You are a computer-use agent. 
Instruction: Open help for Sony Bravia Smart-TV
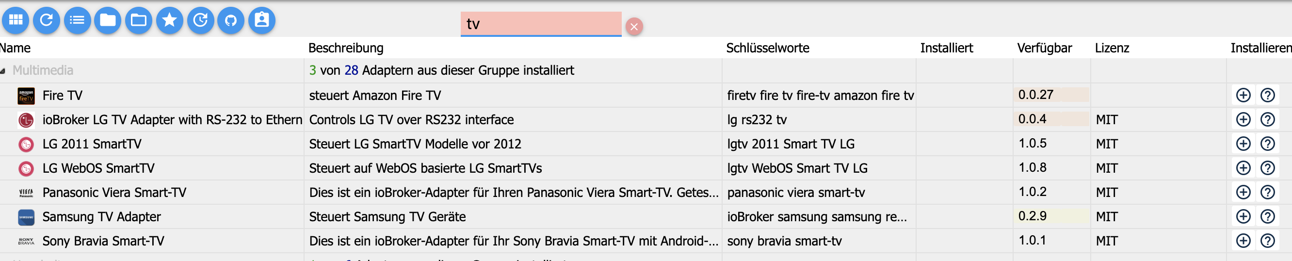pyautogui.click(x=1267, y=241)
